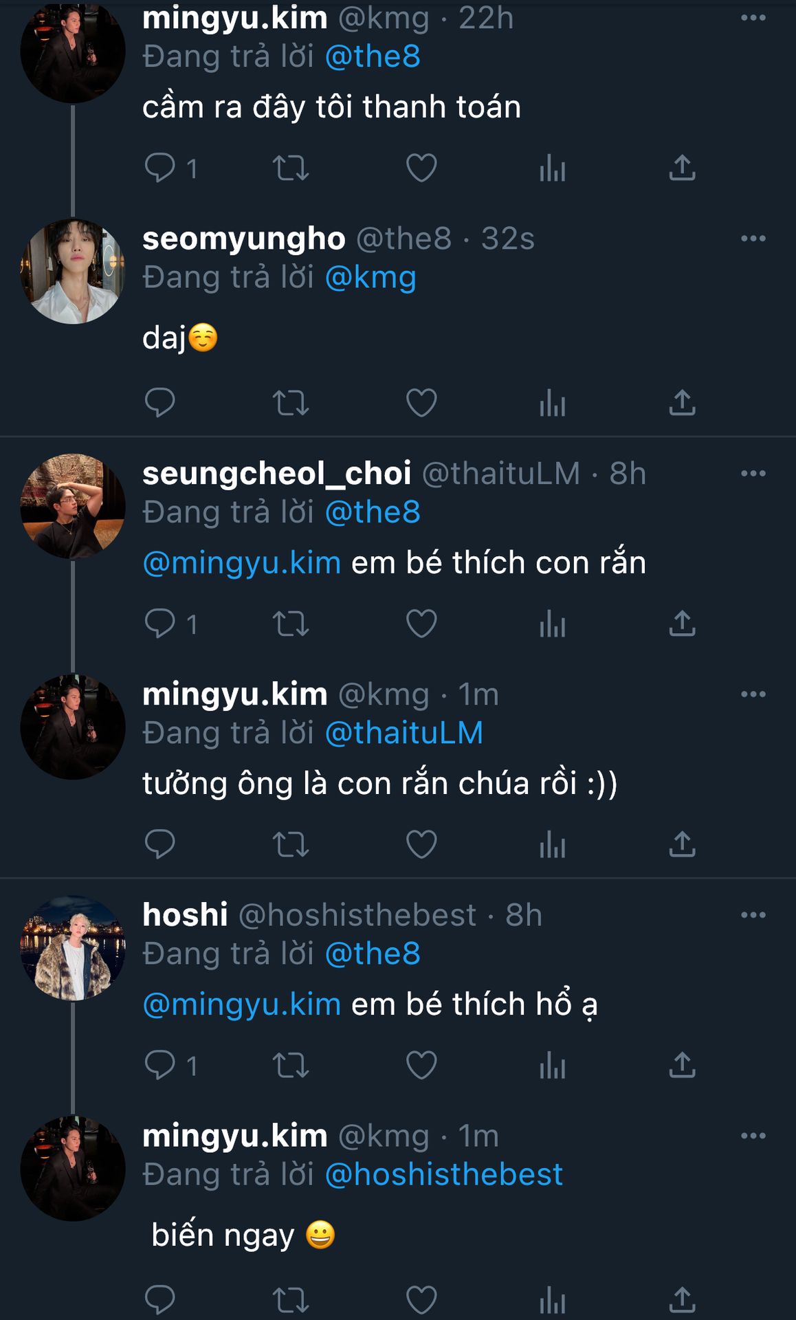The image size is (796, 1320).
Task: Open replies on seungcheol_choi's tweet
Action: [160, 624]
